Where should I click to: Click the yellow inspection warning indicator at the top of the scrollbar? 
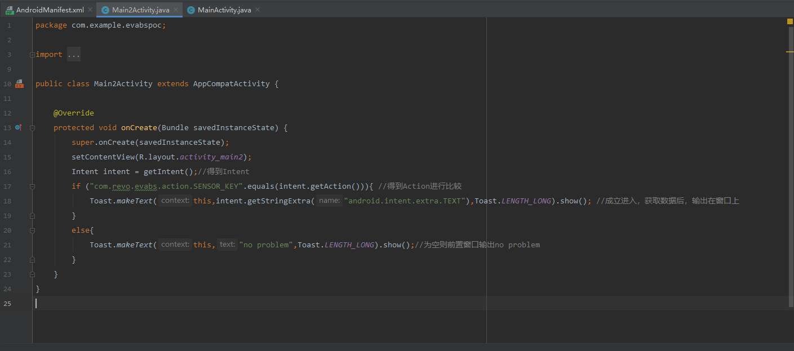tap(790, 21)
